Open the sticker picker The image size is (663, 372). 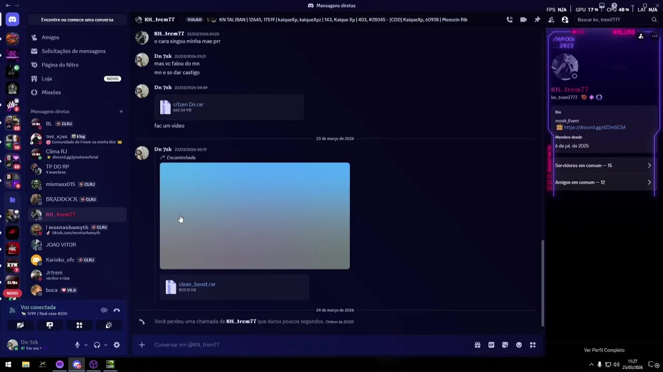tap(505, 345)
